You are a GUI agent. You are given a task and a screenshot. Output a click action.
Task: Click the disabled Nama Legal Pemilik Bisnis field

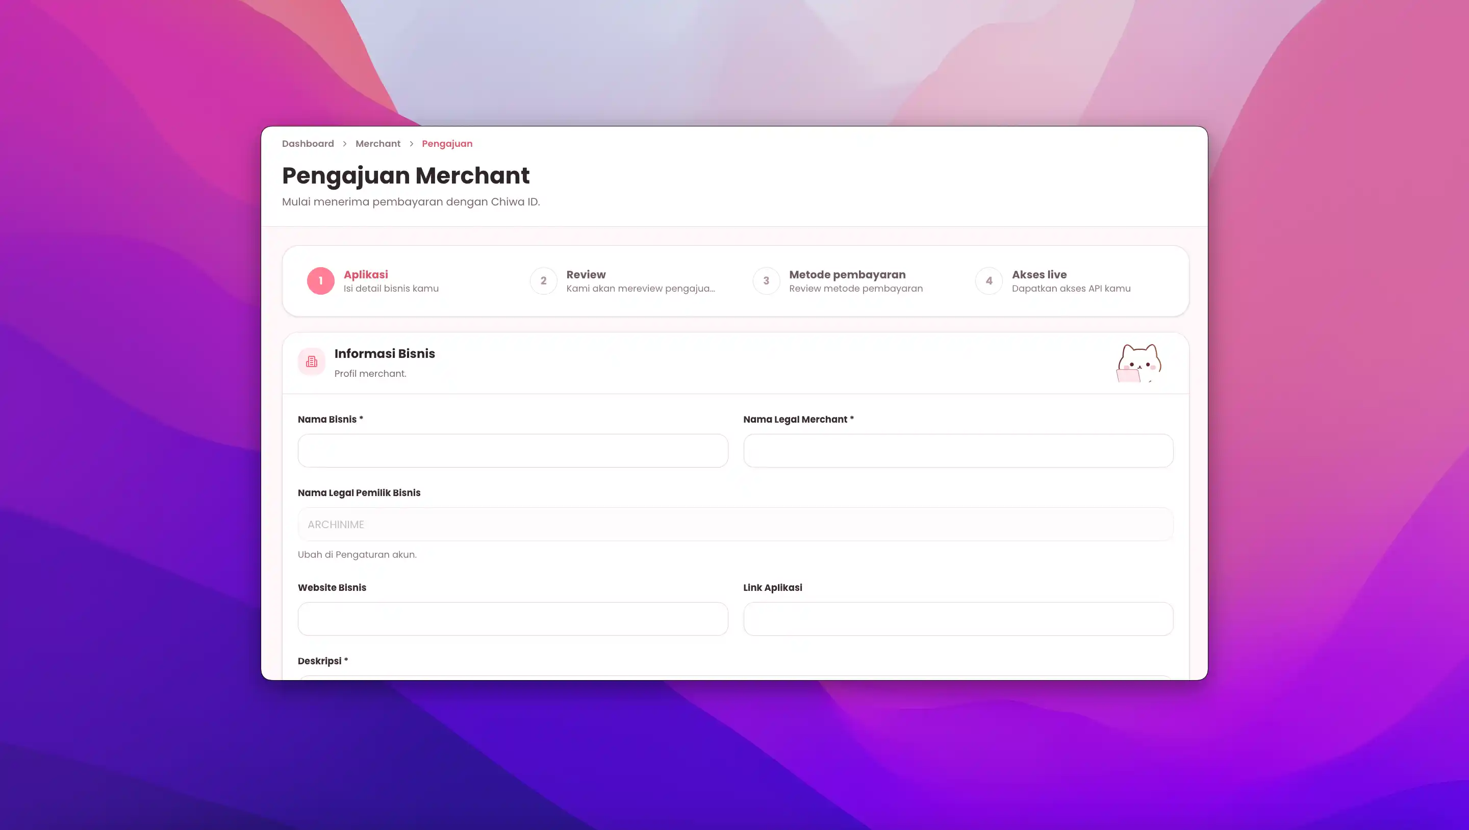tap(736, 525)
